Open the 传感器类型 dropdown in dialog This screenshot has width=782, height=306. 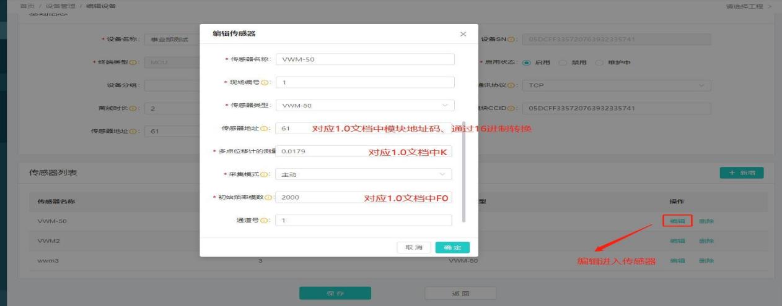[364, 106]
